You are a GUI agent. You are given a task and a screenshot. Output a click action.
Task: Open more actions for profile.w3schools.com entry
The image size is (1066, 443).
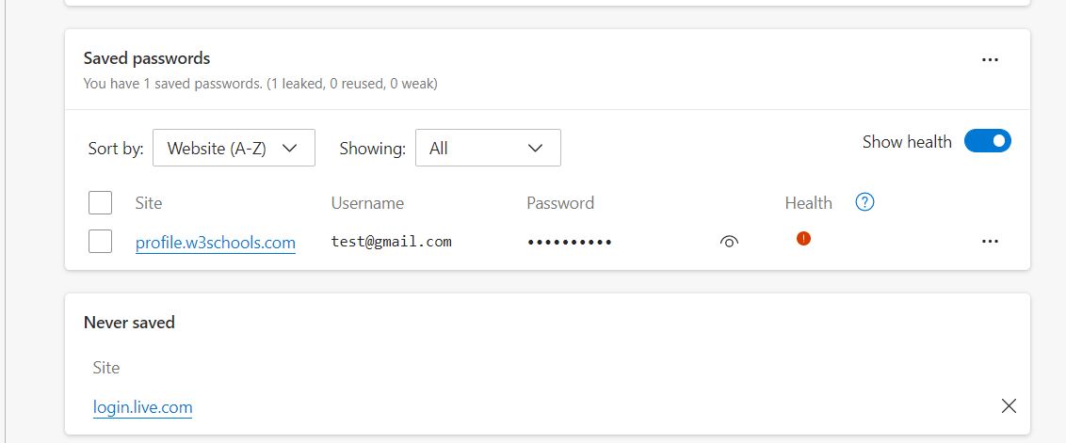[x=989, y=241]
